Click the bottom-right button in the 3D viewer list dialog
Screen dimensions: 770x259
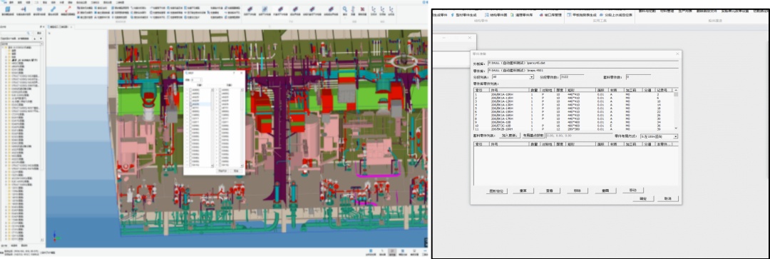(x=236, y=171)
